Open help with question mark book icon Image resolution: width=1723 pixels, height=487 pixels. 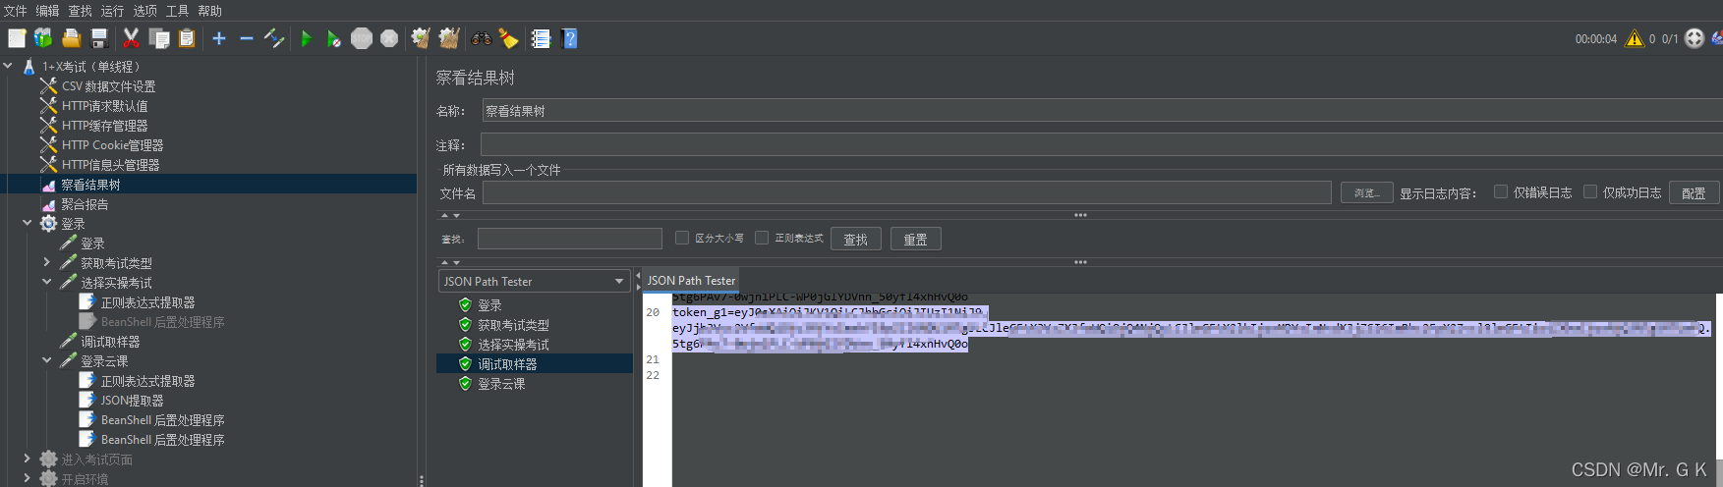coord(569,38)
